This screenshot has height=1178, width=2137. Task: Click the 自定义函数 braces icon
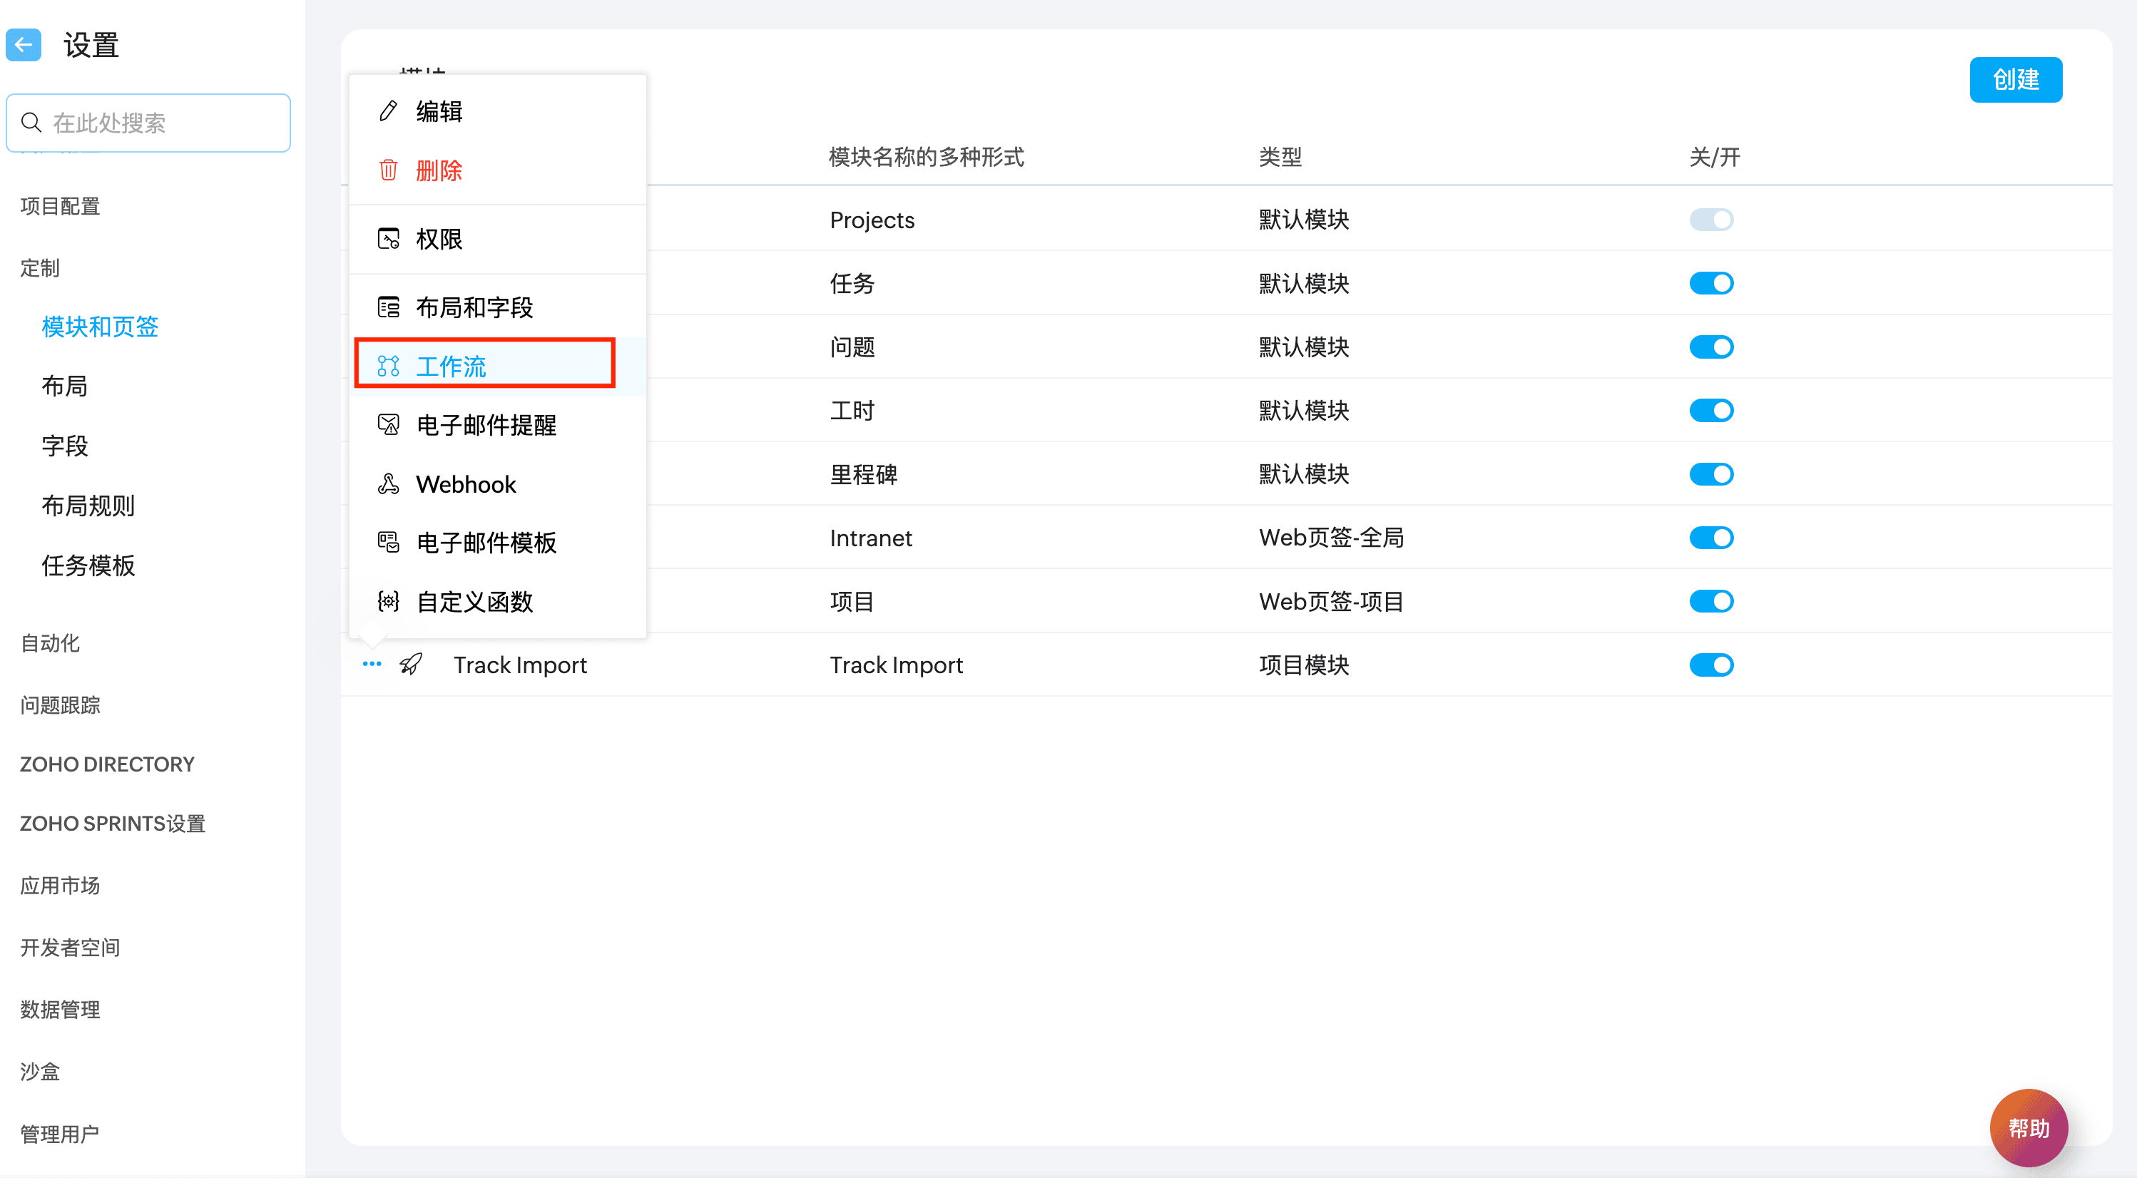point(387,601)
